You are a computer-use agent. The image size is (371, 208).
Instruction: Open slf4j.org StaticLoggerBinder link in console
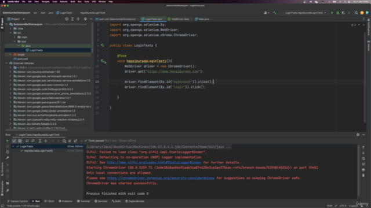(154, 162)
